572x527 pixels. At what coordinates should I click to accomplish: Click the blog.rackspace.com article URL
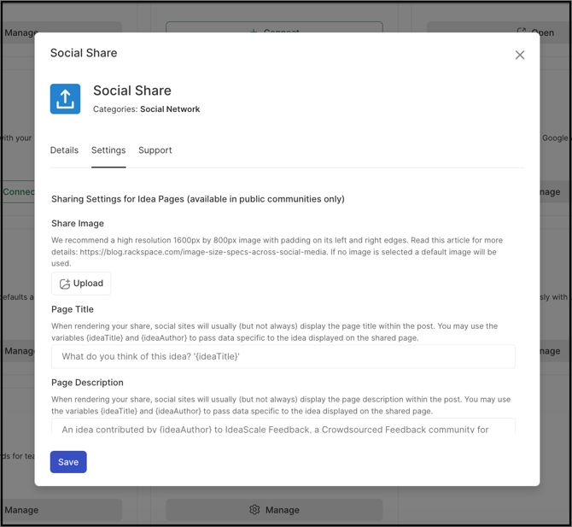coord(224,252)
